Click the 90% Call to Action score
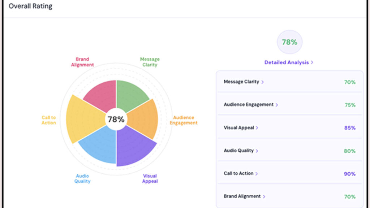 coord(349,174)
